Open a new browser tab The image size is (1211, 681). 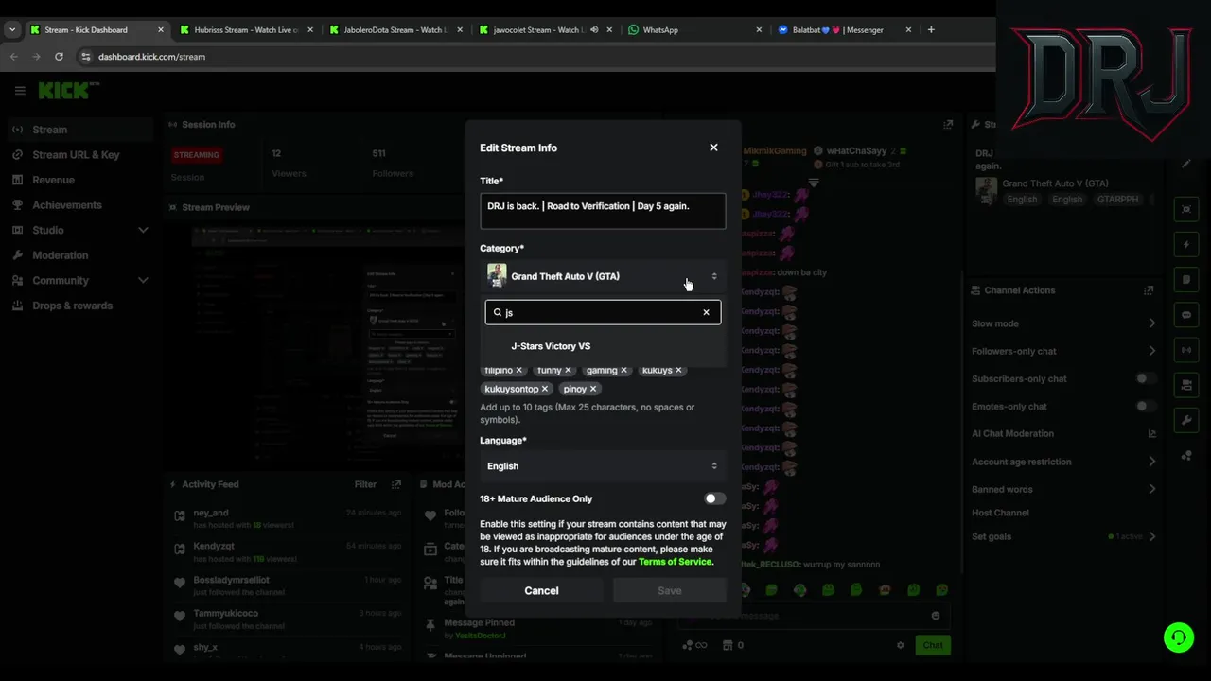tap(931, 30)
